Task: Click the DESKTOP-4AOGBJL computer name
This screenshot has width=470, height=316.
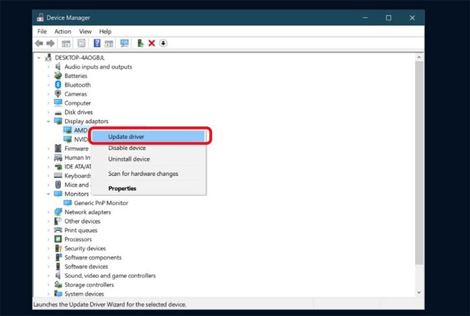Action: tap(80, 58)
